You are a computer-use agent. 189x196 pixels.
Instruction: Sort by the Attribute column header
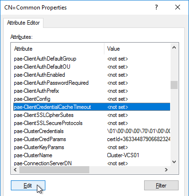tap(58, 49)
